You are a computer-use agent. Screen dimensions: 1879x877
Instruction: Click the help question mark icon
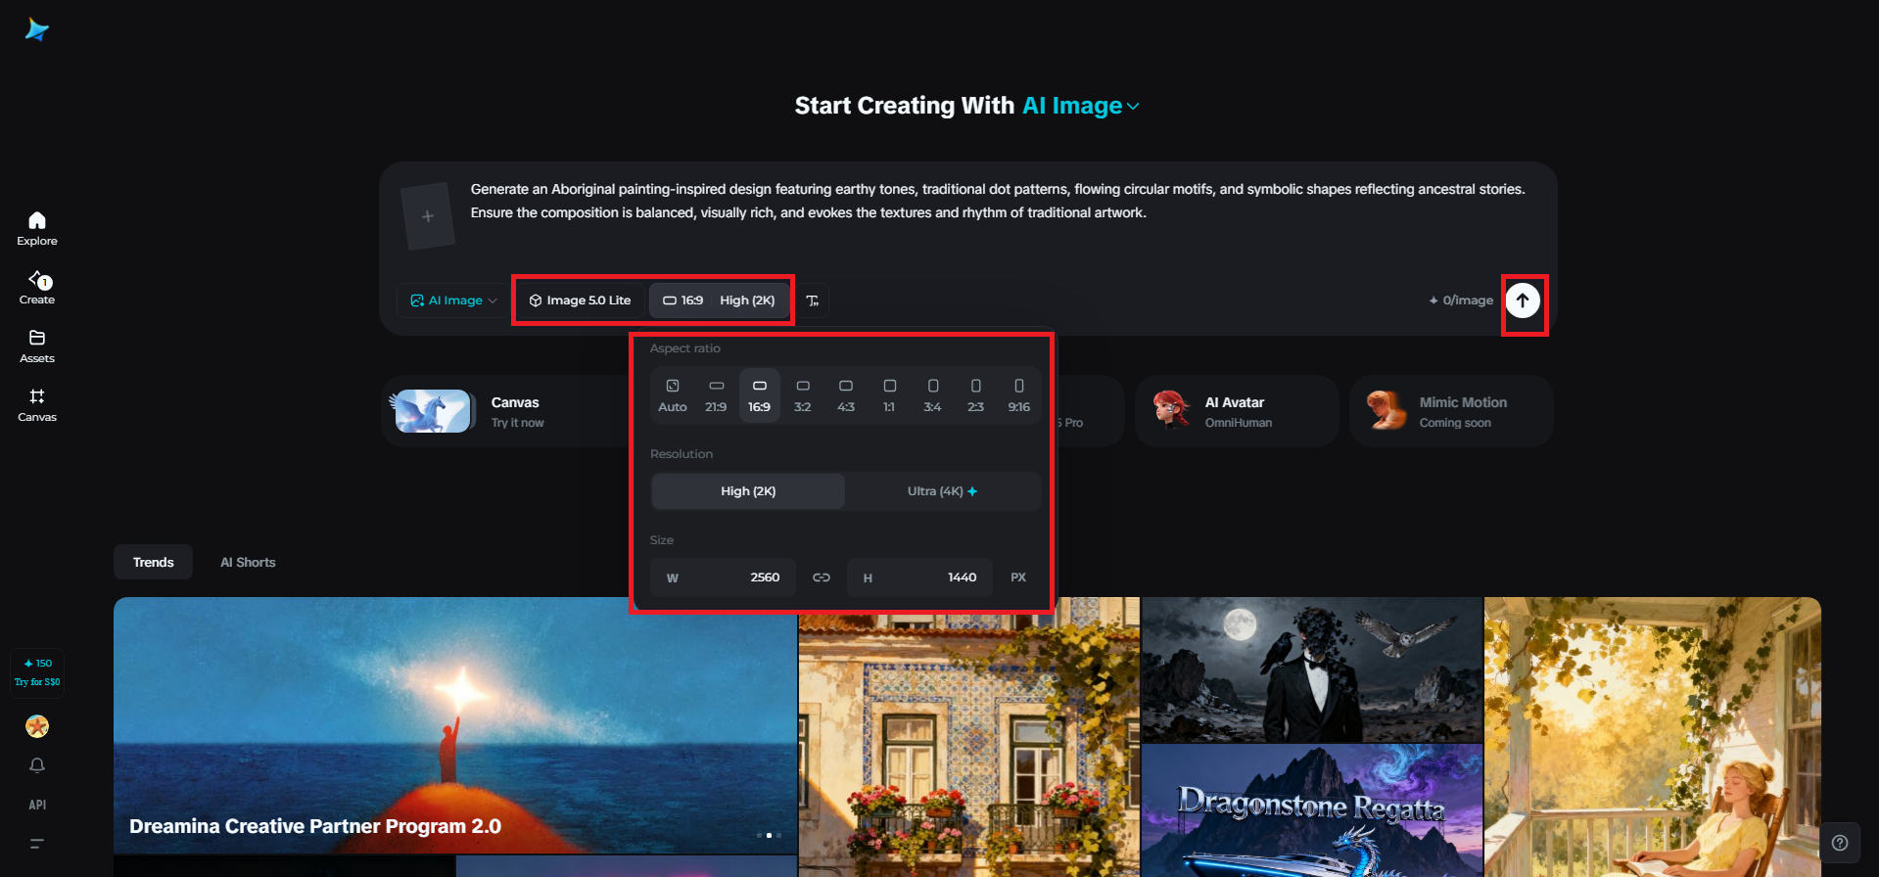tap(1840, 843)
